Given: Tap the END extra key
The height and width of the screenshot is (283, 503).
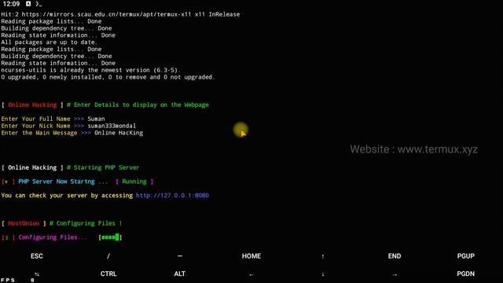Looking at the screenshot, I should tap(395, 256).
